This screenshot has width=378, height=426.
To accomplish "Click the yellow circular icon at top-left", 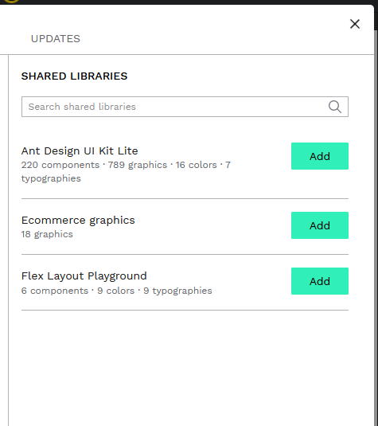I will click(x=11, y=1).
